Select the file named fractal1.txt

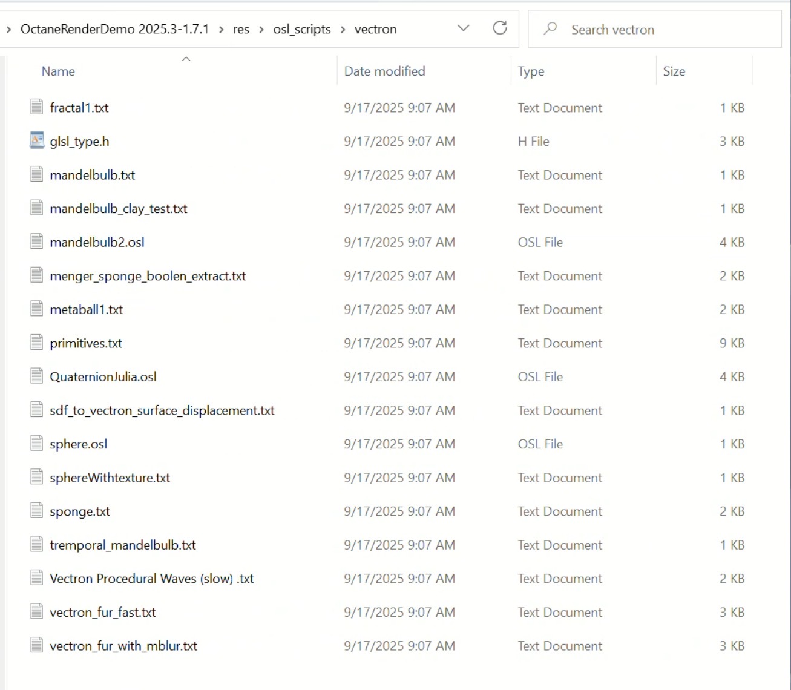(x=79, y=108)
